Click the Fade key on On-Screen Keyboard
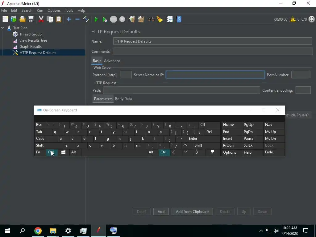The image size is (316, 237). (274, 152)
